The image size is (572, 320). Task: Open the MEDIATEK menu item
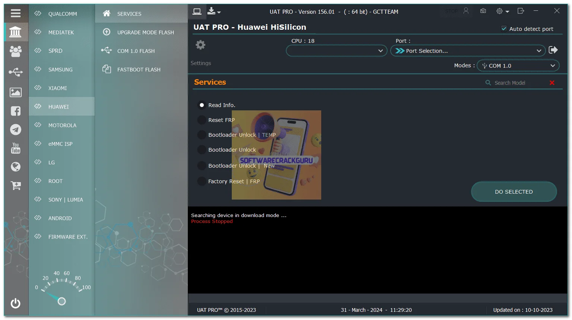click(61, 32)
